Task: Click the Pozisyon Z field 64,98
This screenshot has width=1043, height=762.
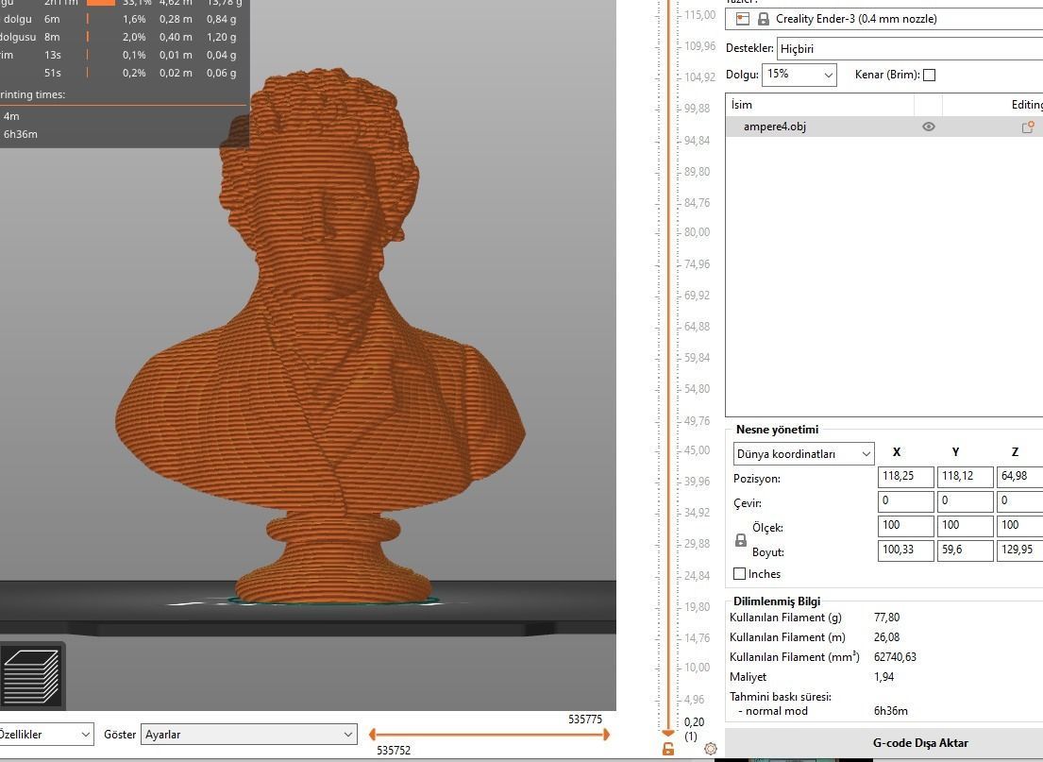Action: [1019, 477]
